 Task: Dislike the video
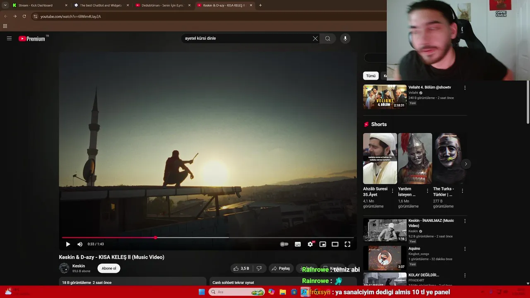tap(259, 268)
